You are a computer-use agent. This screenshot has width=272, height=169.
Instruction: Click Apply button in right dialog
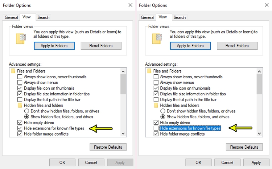point(256,162)
